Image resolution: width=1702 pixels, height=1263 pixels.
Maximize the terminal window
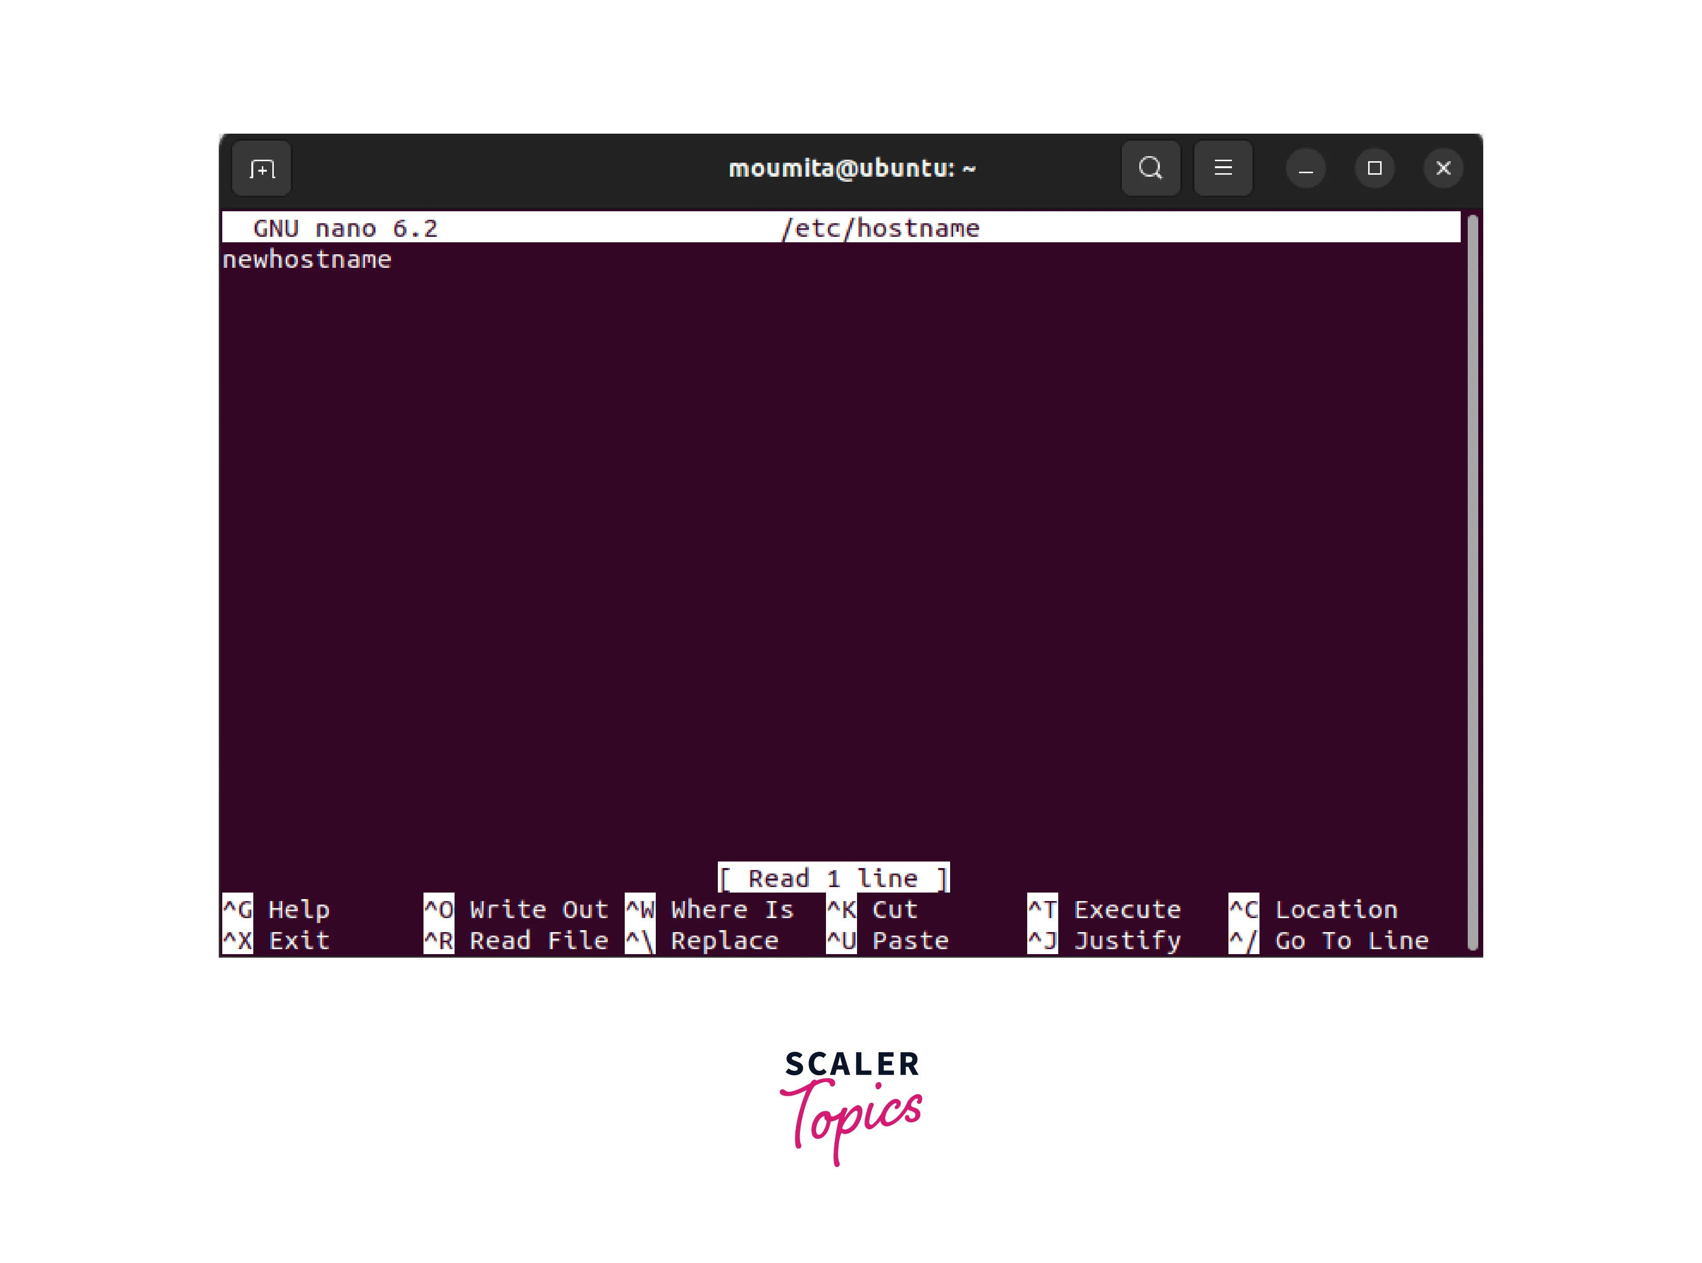pyautogui.click(x=1374, y=168)
